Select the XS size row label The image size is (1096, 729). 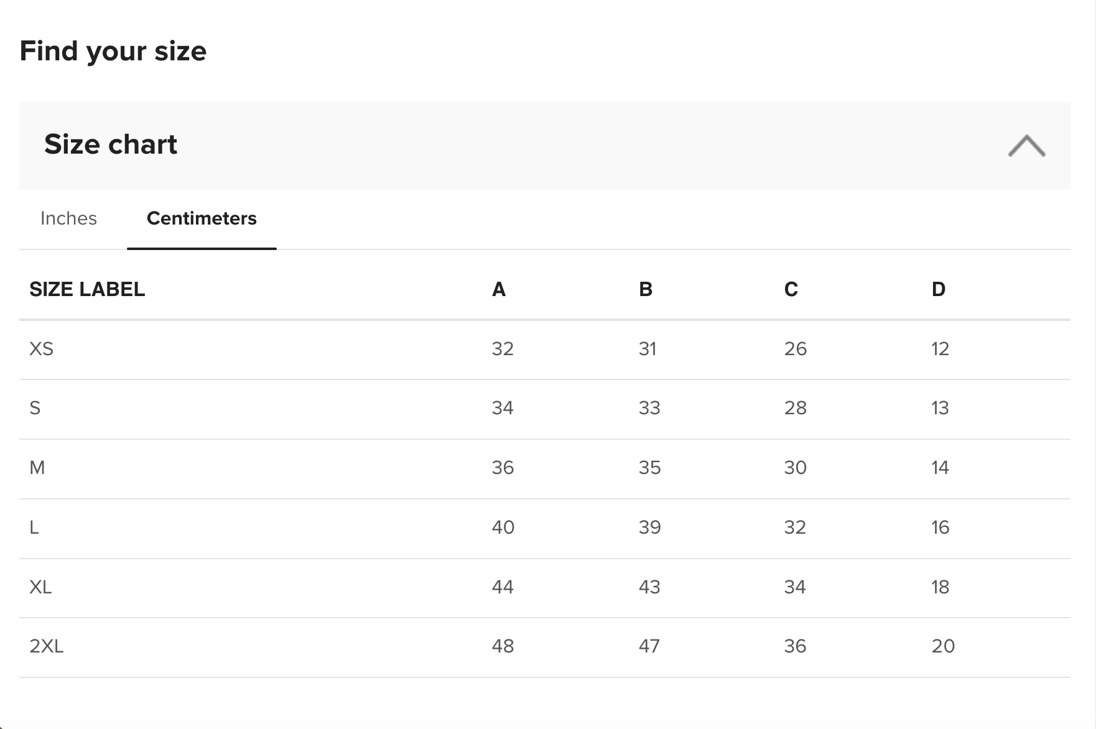(42, 349)
